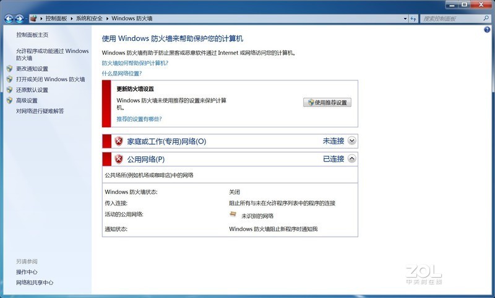Open dropdown arrow after 系统和安全 breadcrumb
Screen dimensions: 495x298
pos(107,19)
